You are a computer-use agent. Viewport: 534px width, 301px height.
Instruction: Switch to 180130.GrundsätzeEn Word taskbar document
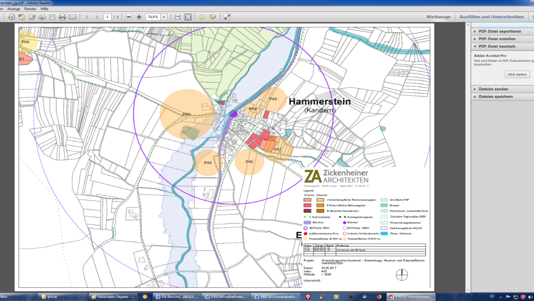pyautogui.click(x=275, y=297)
